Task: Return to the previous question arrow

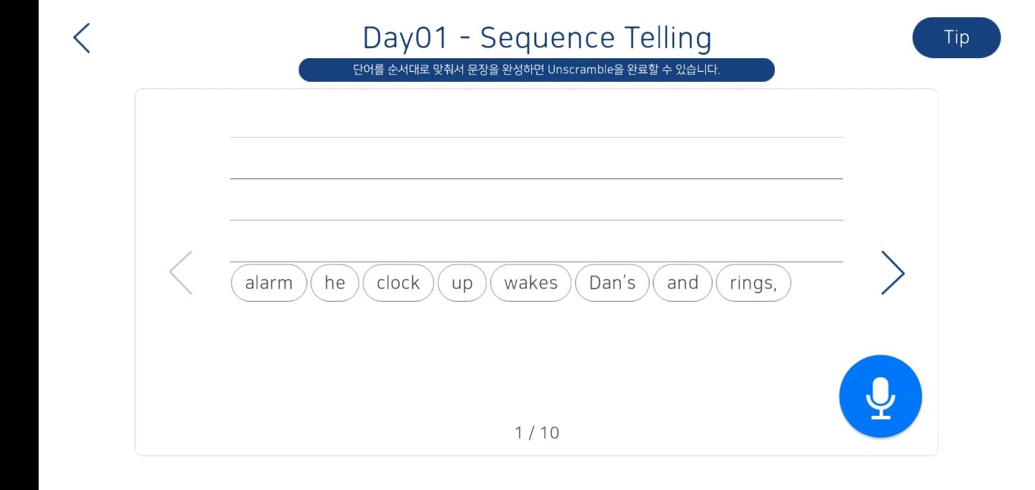Action: click(180, 273)
